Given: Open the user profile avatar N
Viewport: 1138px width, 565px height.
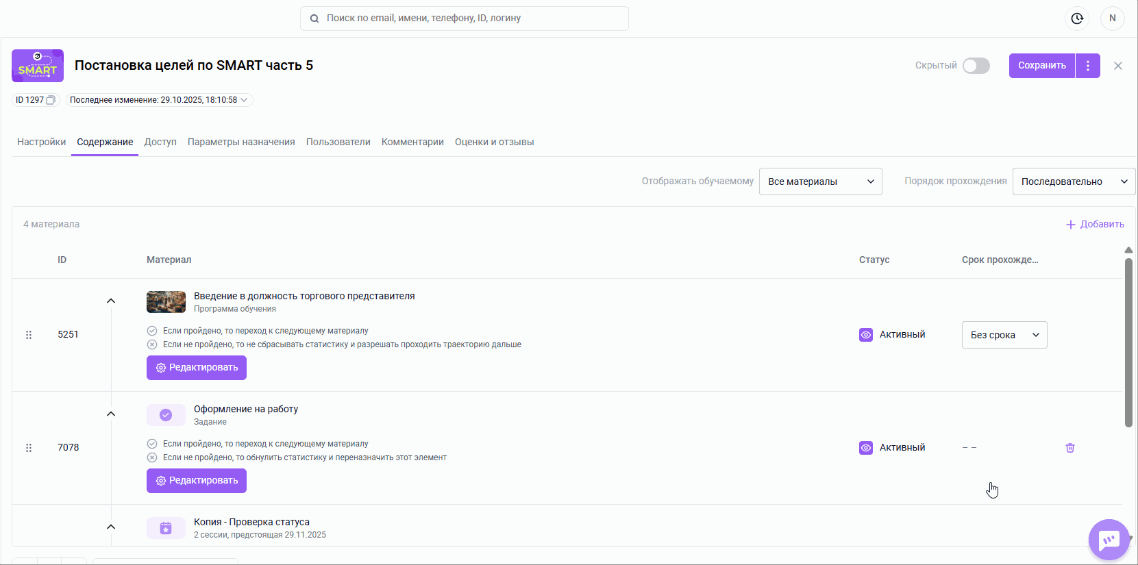Looking at the screenshot, I should click(x=1113, y=18).
